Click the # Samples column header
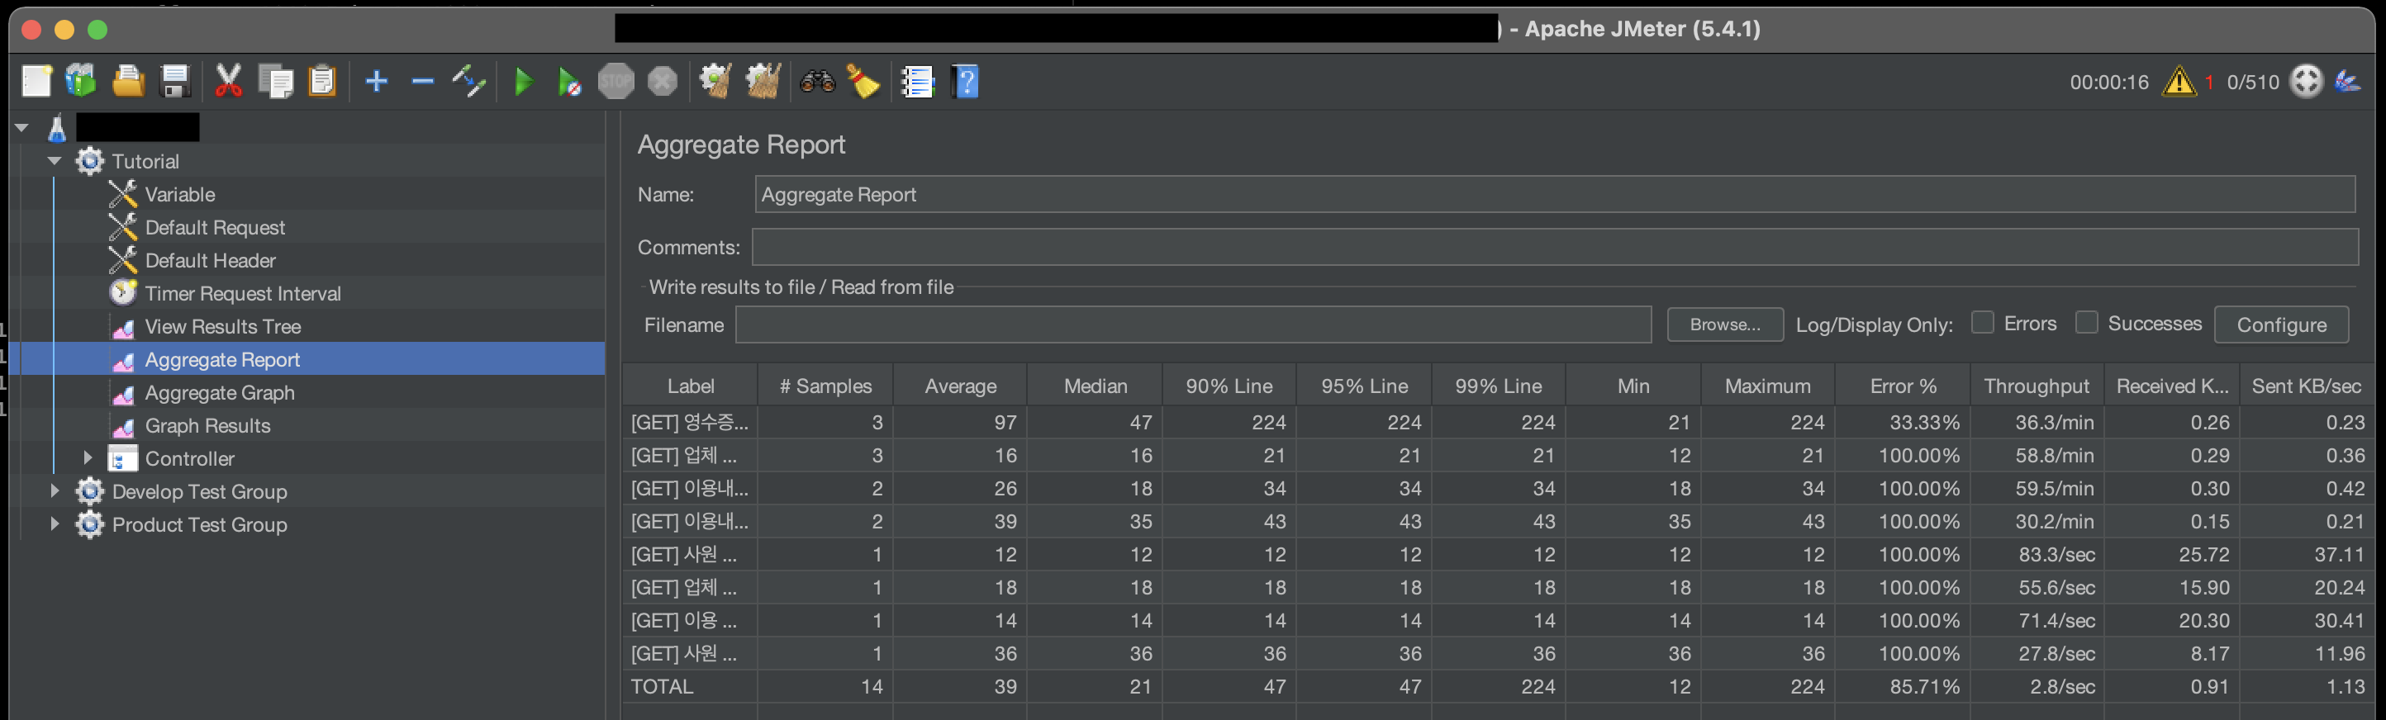Image resolution: width=2386 pixels, height=720 pixels. coord(825,386)
